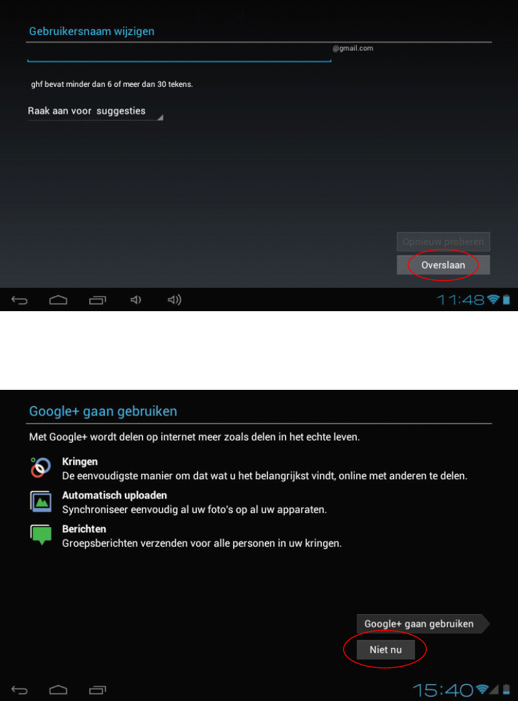Click the 'Niet nu' button
Image resolution: width=518 pixels, height=701 pixels.
click(x=386, y=650)
